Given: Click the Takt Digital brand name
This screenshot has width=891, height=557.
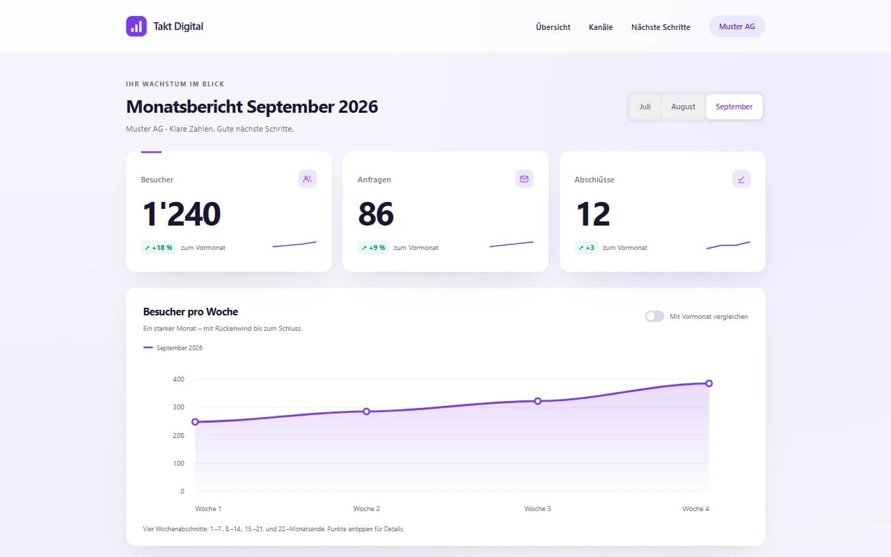Looking at the screenshot, I should (178, 26).
